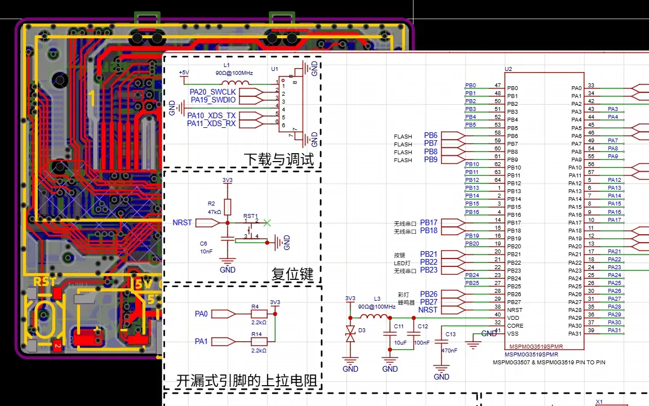
Task: Click the PA31 net label
Action: pyautogui.click(x=615, y=331)
